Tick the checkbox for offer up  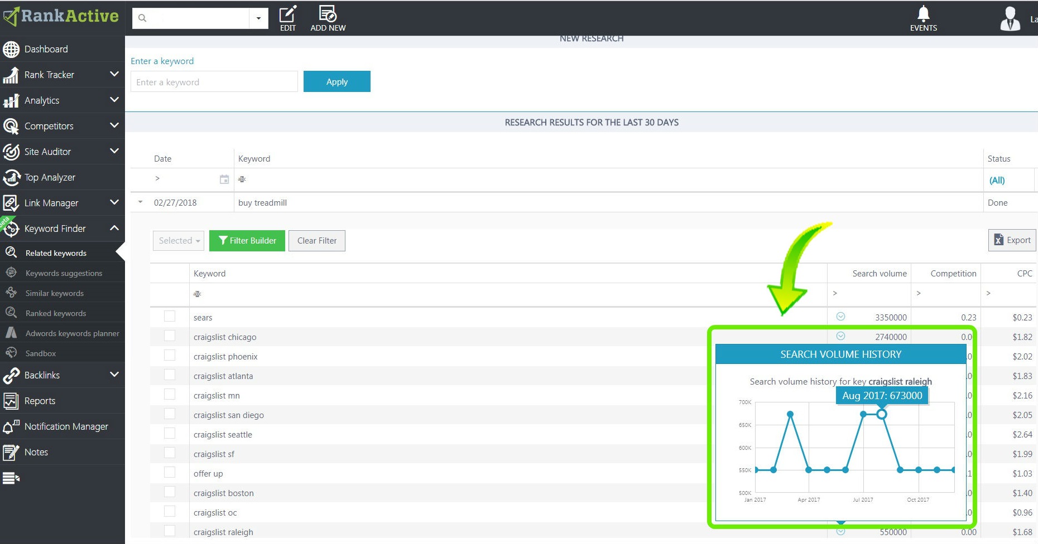click(x=170, y=472)
